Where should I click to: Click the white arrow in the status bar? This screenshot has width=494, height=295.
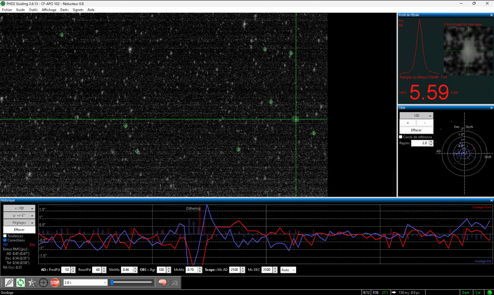394,292
